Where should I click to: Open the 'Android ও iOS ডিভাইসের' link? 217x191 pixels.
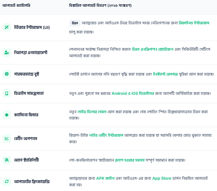133,93
